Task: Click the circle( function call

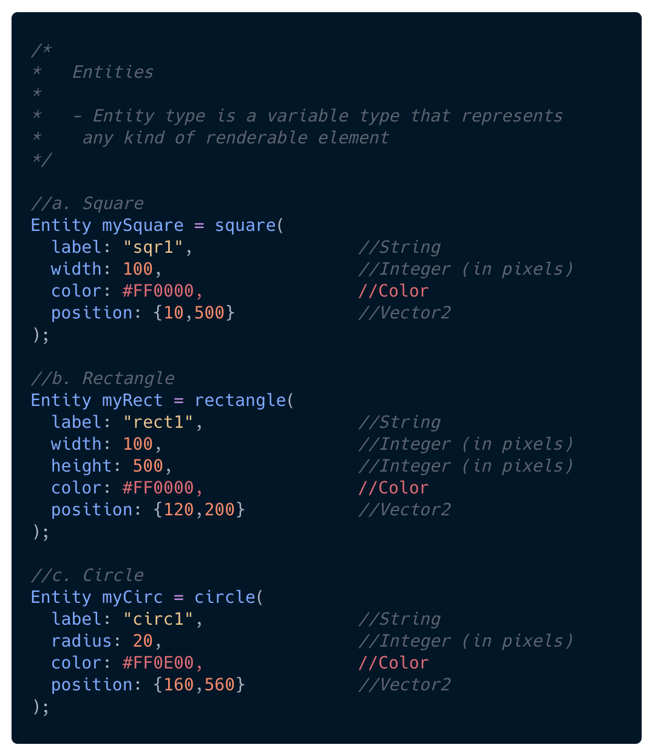Action: click(x=229, y=597)
